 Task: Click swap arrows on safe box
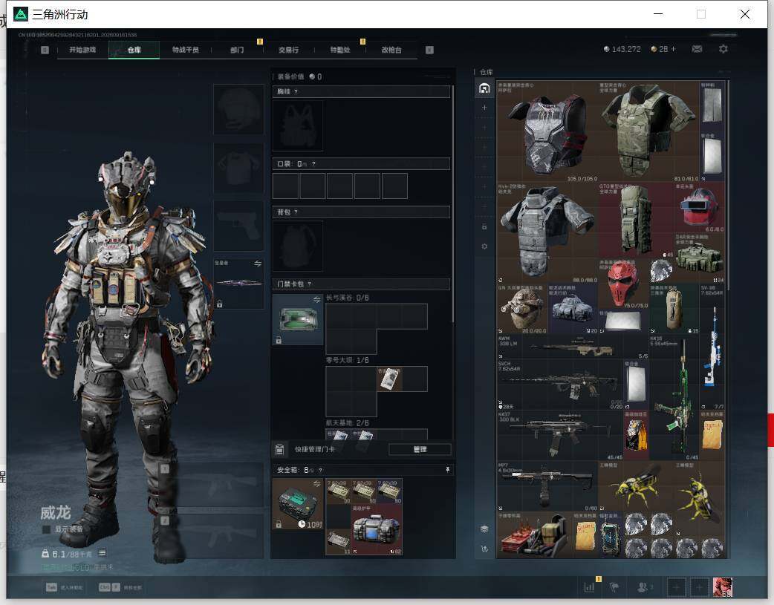click(x=317, y=483)
